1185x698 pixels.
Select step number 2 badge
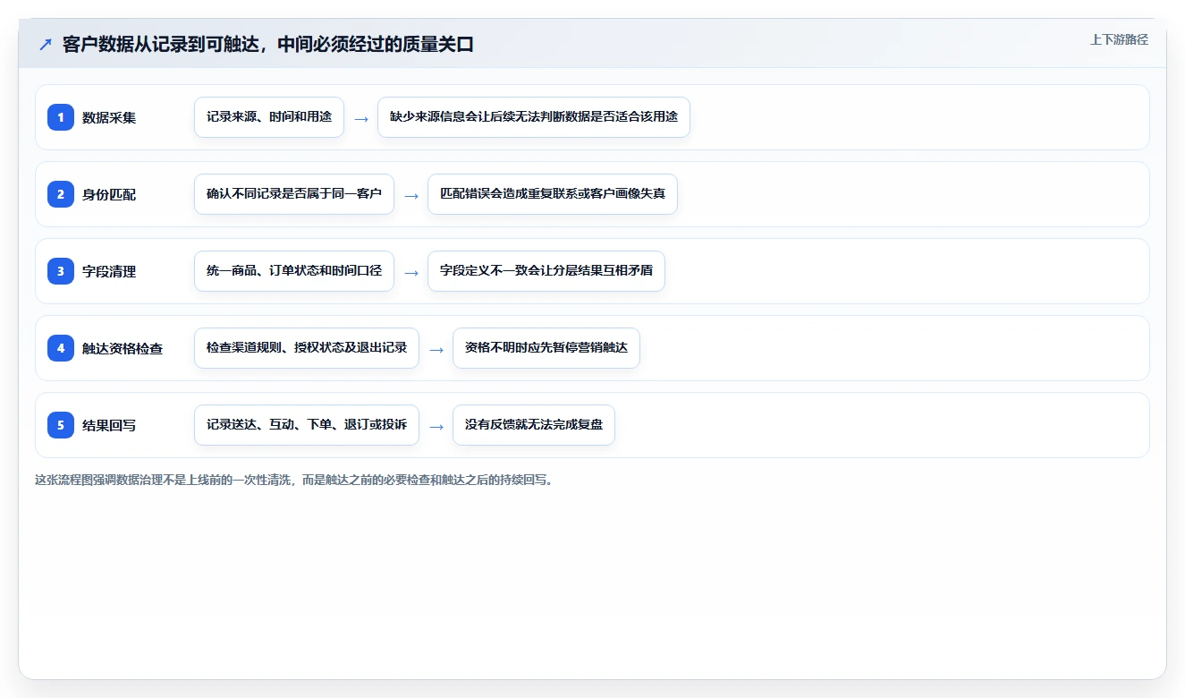61,194
